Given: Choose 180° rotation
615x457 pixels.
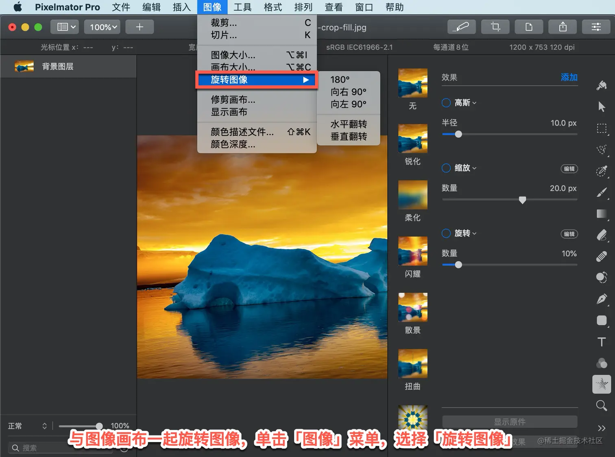Looking at the screenshot, I should click(349, 80).
